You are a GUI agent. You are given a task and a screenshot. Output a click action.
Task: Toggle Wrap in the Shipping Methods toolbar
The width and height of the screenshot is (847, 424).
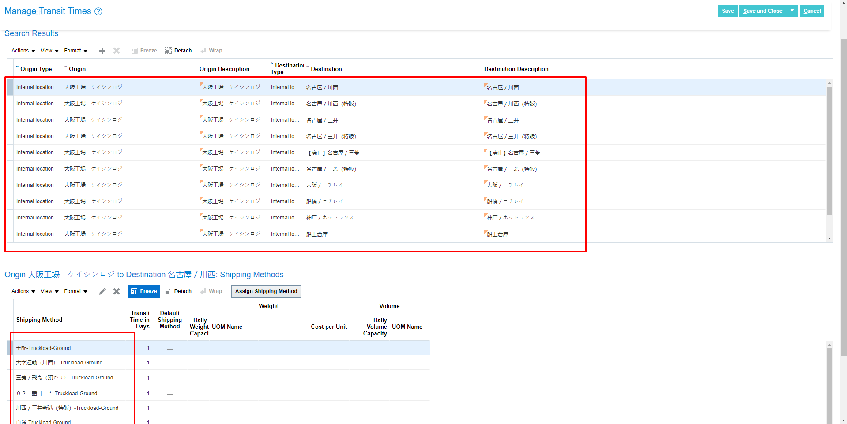[211, 291]
